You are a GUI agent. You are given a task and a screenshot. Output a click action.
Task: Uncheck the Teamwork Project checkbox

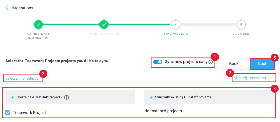click(x=8, y=112)
